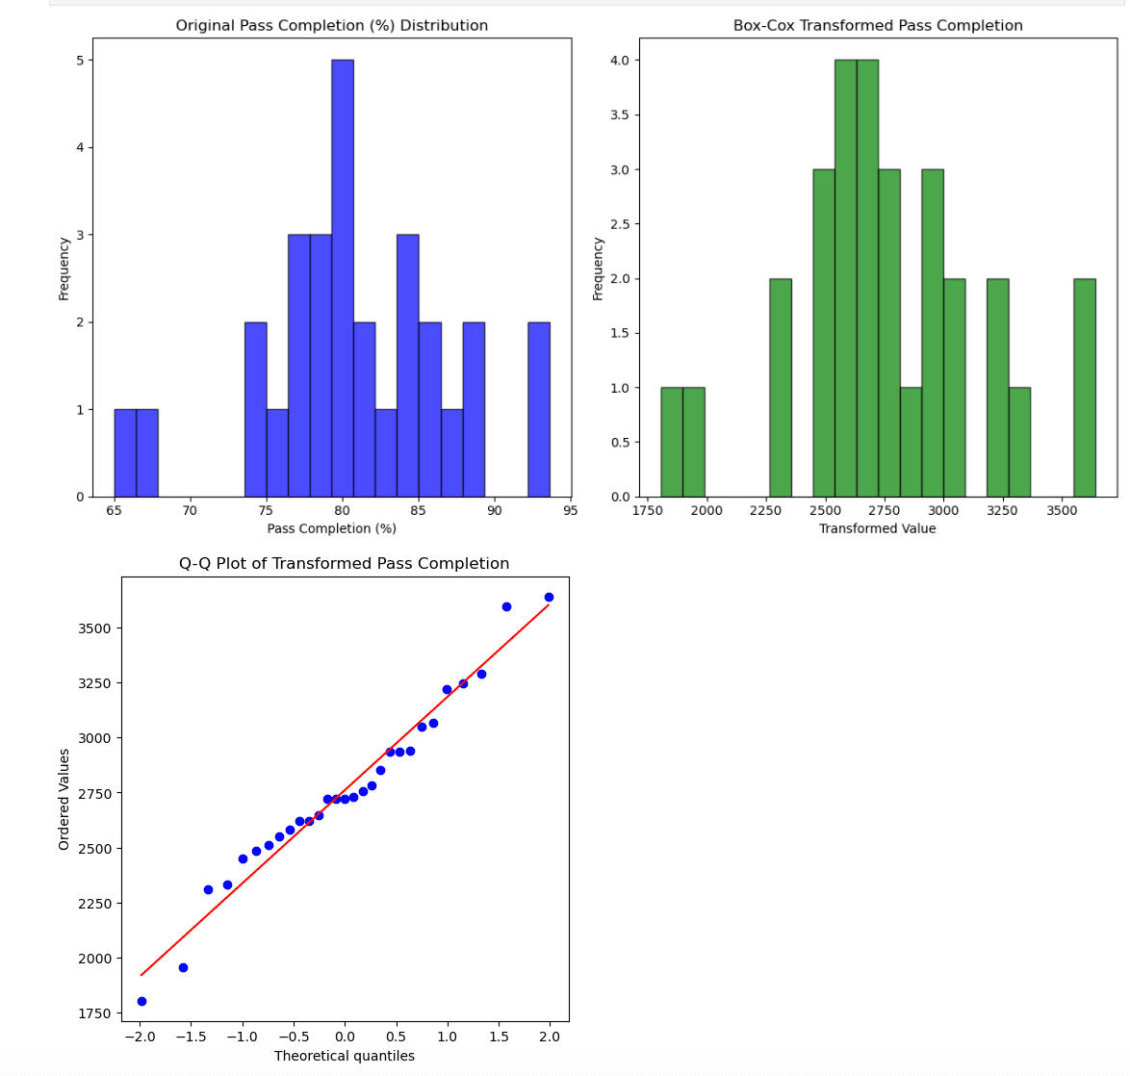
Task: Click the "2500" y-axis tick of the Q-Q plot
Action: click(x=95, y=849)
